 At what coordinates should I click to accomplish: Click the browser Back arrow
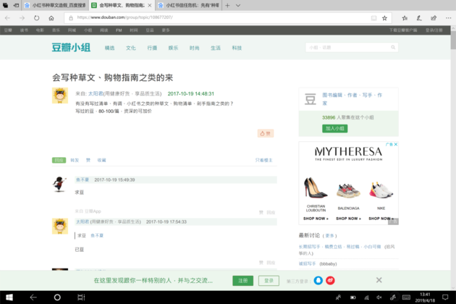coord(7,18)
